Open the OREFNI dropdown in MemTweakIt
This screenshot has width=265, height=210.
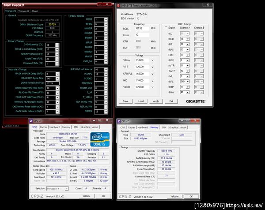[106, 112]
